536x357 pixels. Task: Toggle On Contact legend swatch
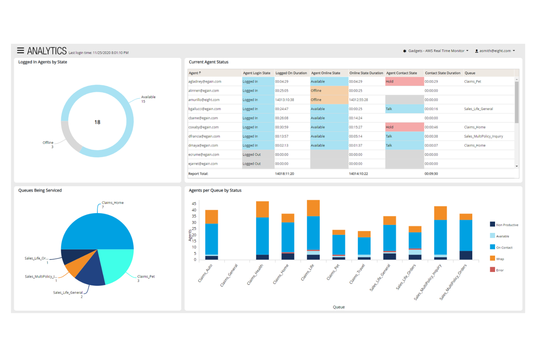click(x=493, y=247)
